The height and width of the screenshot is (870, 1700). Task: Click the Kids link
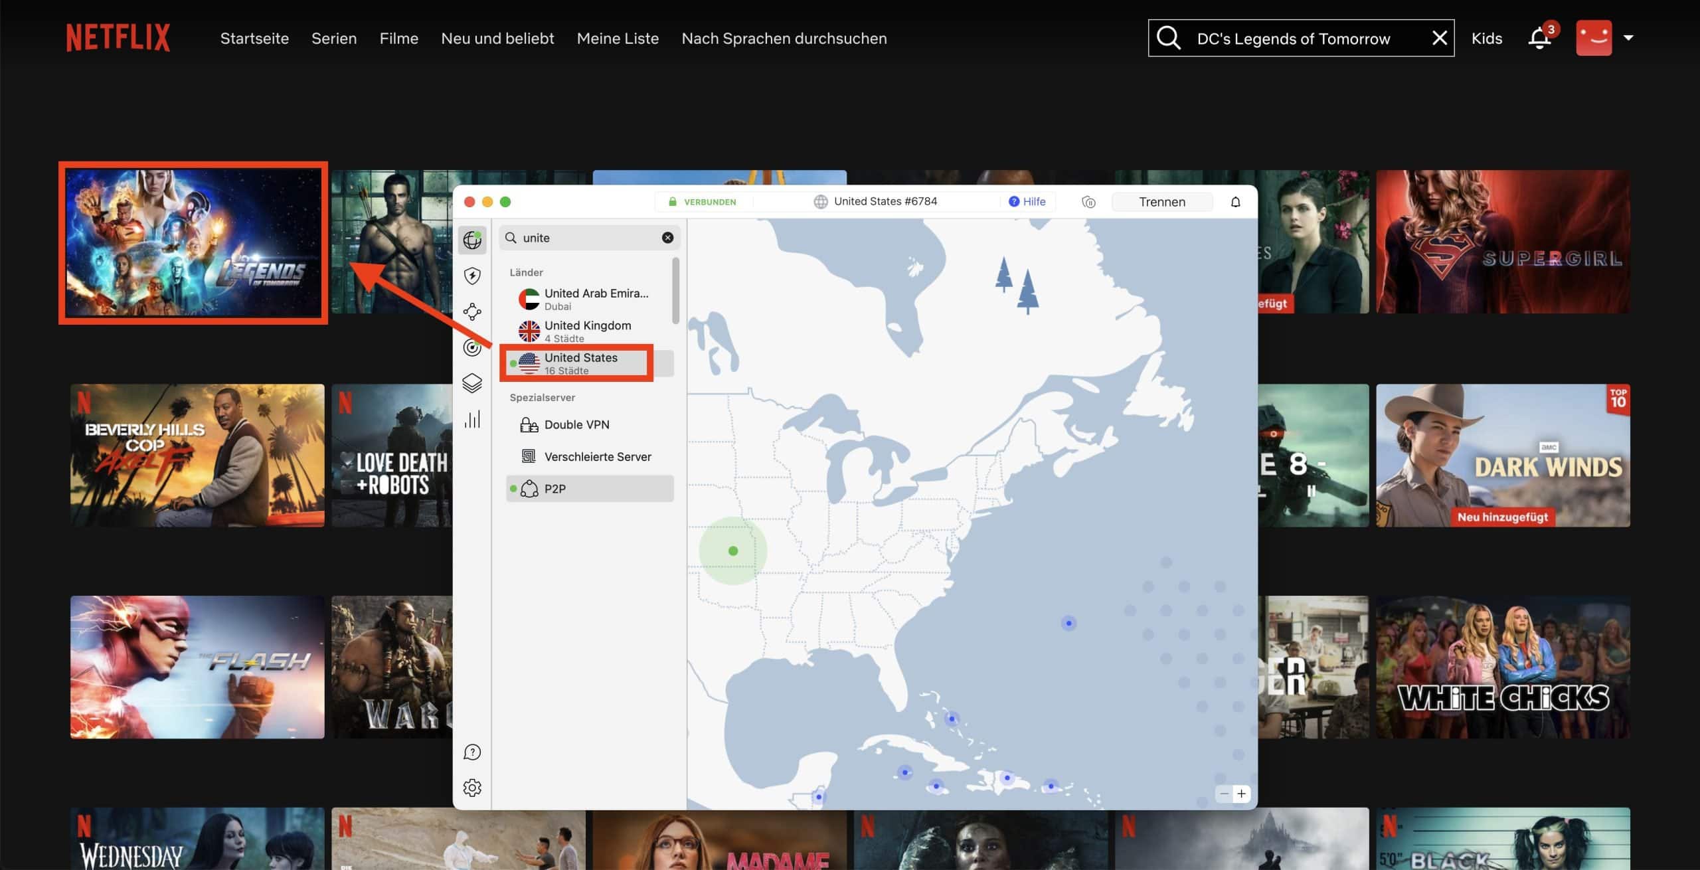(1486, 39)
